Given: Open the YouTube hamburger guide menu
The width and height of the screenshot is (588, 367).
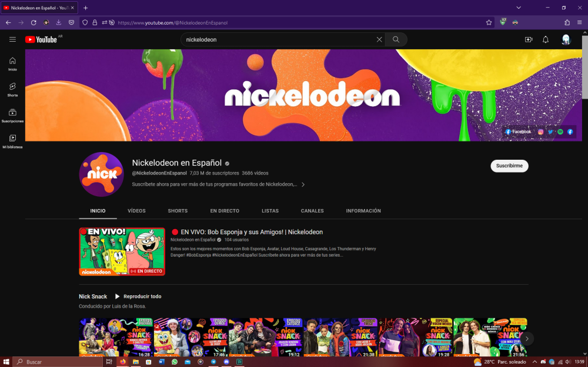Looking at the screenshot, I should coord(12,39).
